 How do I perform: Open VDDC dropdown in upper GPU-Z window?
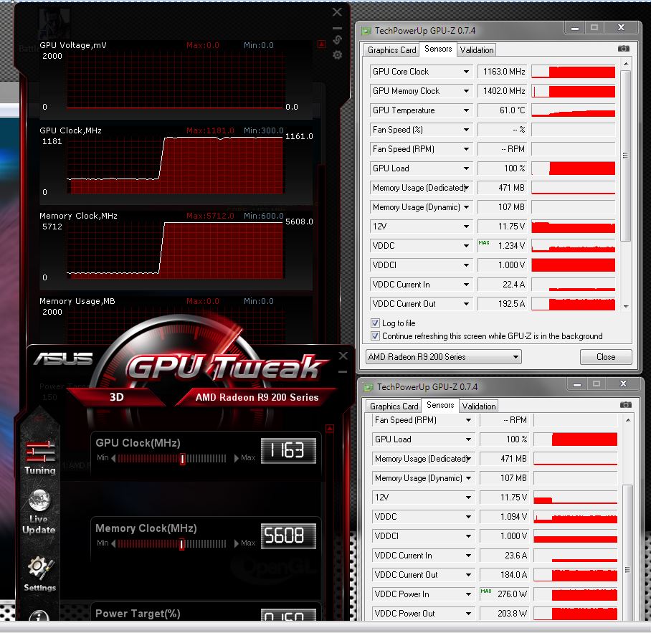pyautogui.click(x=466, y=246)
